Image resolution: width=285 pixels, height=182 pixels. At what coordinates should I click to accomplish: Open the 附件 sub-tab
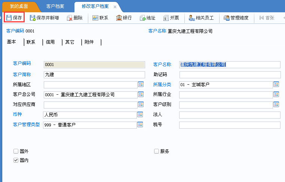(89, 42)
